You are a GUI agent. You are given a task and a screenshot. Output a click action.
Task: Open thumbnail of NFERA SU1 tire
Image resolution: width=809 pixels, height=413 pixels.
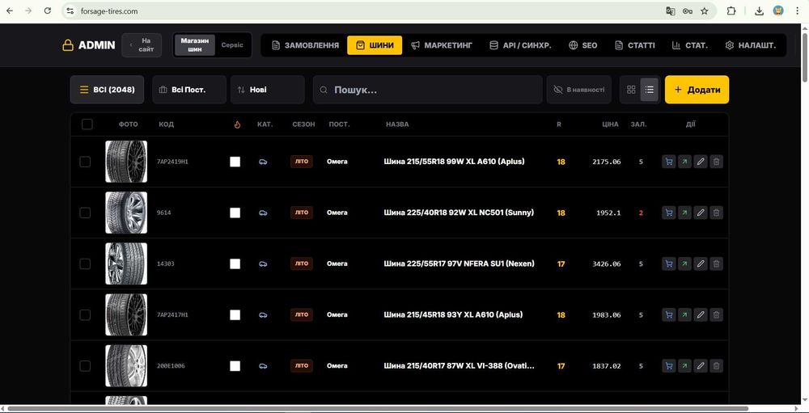point(126,263)
